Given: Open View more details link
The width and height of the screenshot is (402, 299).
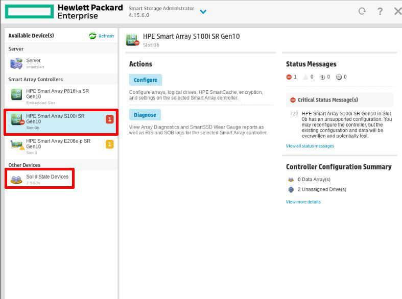Looking at the screenshot, I should coord(303,202).
